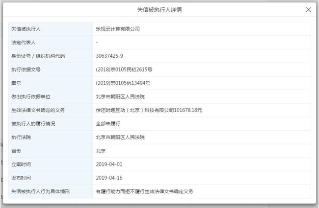Click the 失信被执行人行为具体情形 label

click(x=40, y=191)
